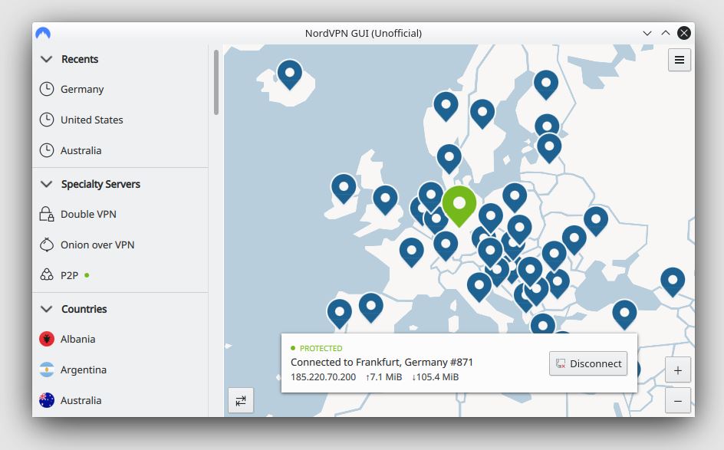Click the Argentina flag icon
Image resolution: width=724 pixels, height=450 pixels.
[47, 370]
